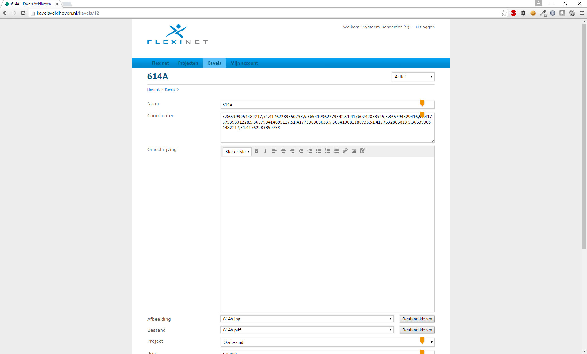Go to Mijn account tab
The height and width of the screenshot is (354, 587).
244,63
